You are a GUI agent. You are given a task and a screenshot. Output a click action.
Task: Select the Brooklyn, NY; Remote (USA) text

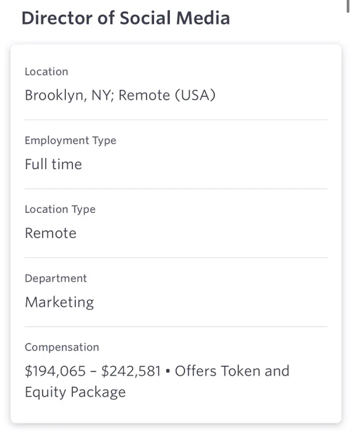pos(120,95)
